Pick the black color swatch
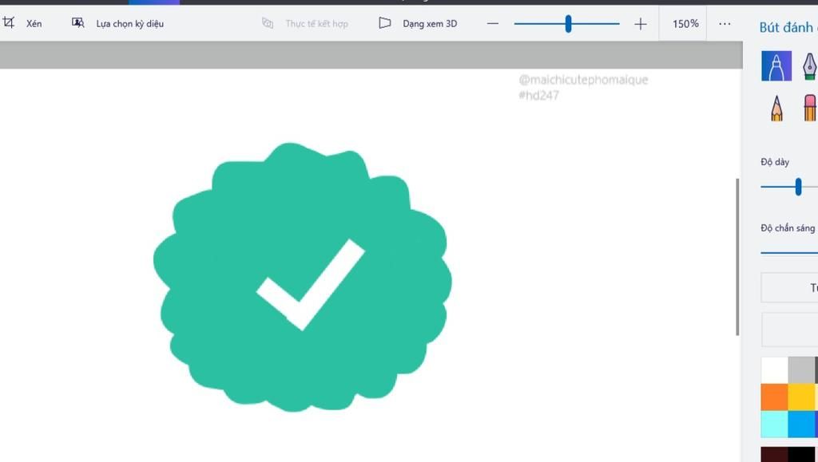 [802, 454]
